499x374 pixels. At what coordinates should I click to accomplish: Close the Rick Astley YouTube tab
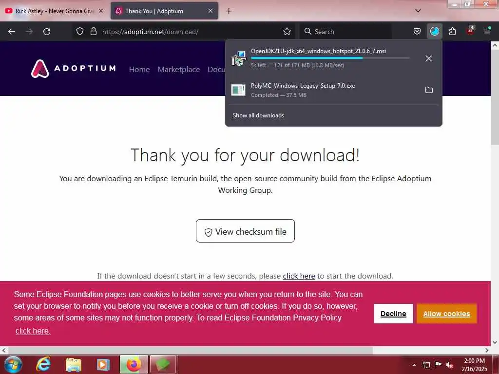[x=101, y=11]
